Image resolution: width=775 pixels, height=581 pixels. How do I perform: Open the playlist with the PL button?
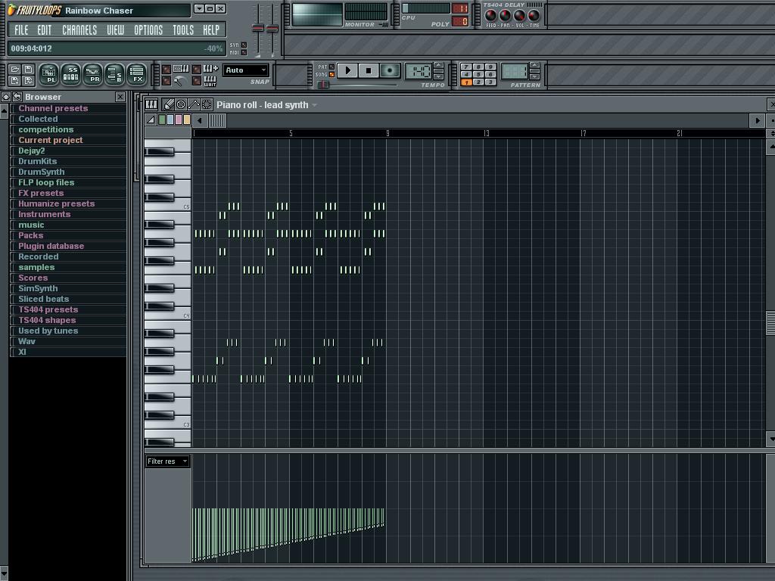click(x=48, y=74)
